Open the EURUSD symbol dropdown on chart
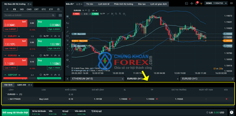 point(86,10)
